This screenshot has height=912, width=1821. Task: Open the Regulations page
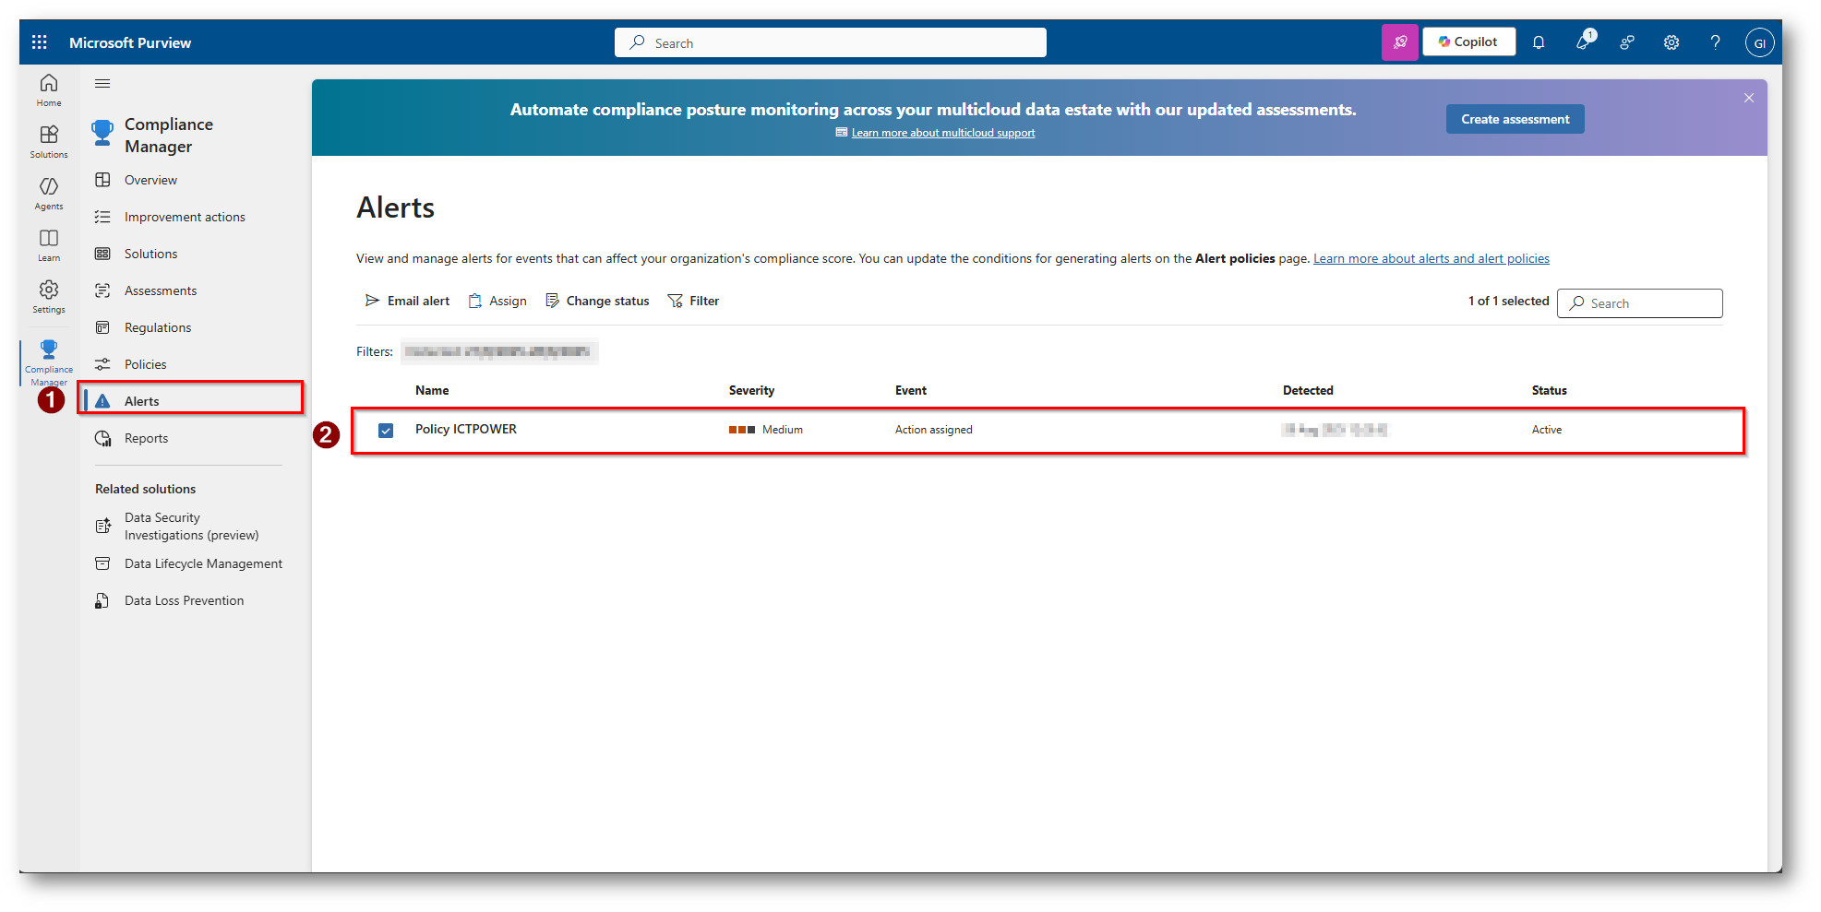click(158, 327)
